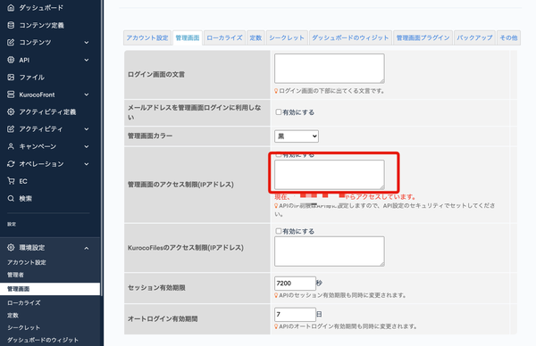The width and height of the screenshot is (536, 346).
Task: Open the その他 tab
Action: point(508,37)
